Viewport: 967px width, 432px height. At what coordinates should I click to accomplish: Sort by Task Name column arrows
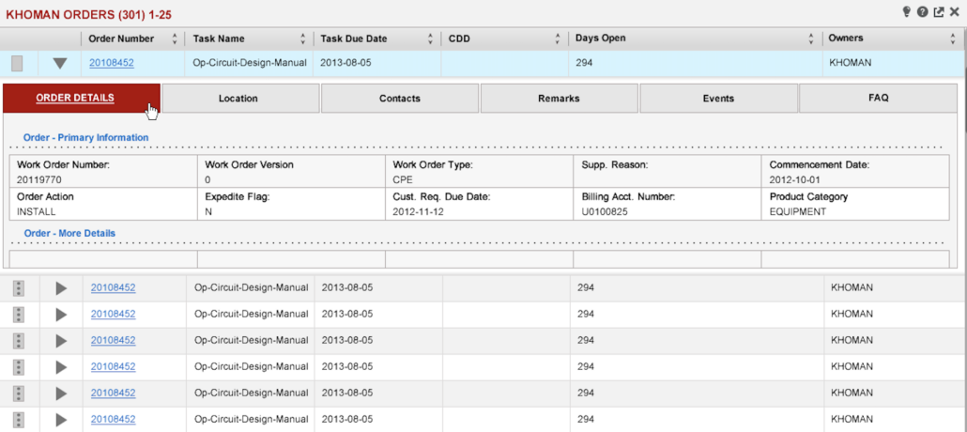coord(302,39)
